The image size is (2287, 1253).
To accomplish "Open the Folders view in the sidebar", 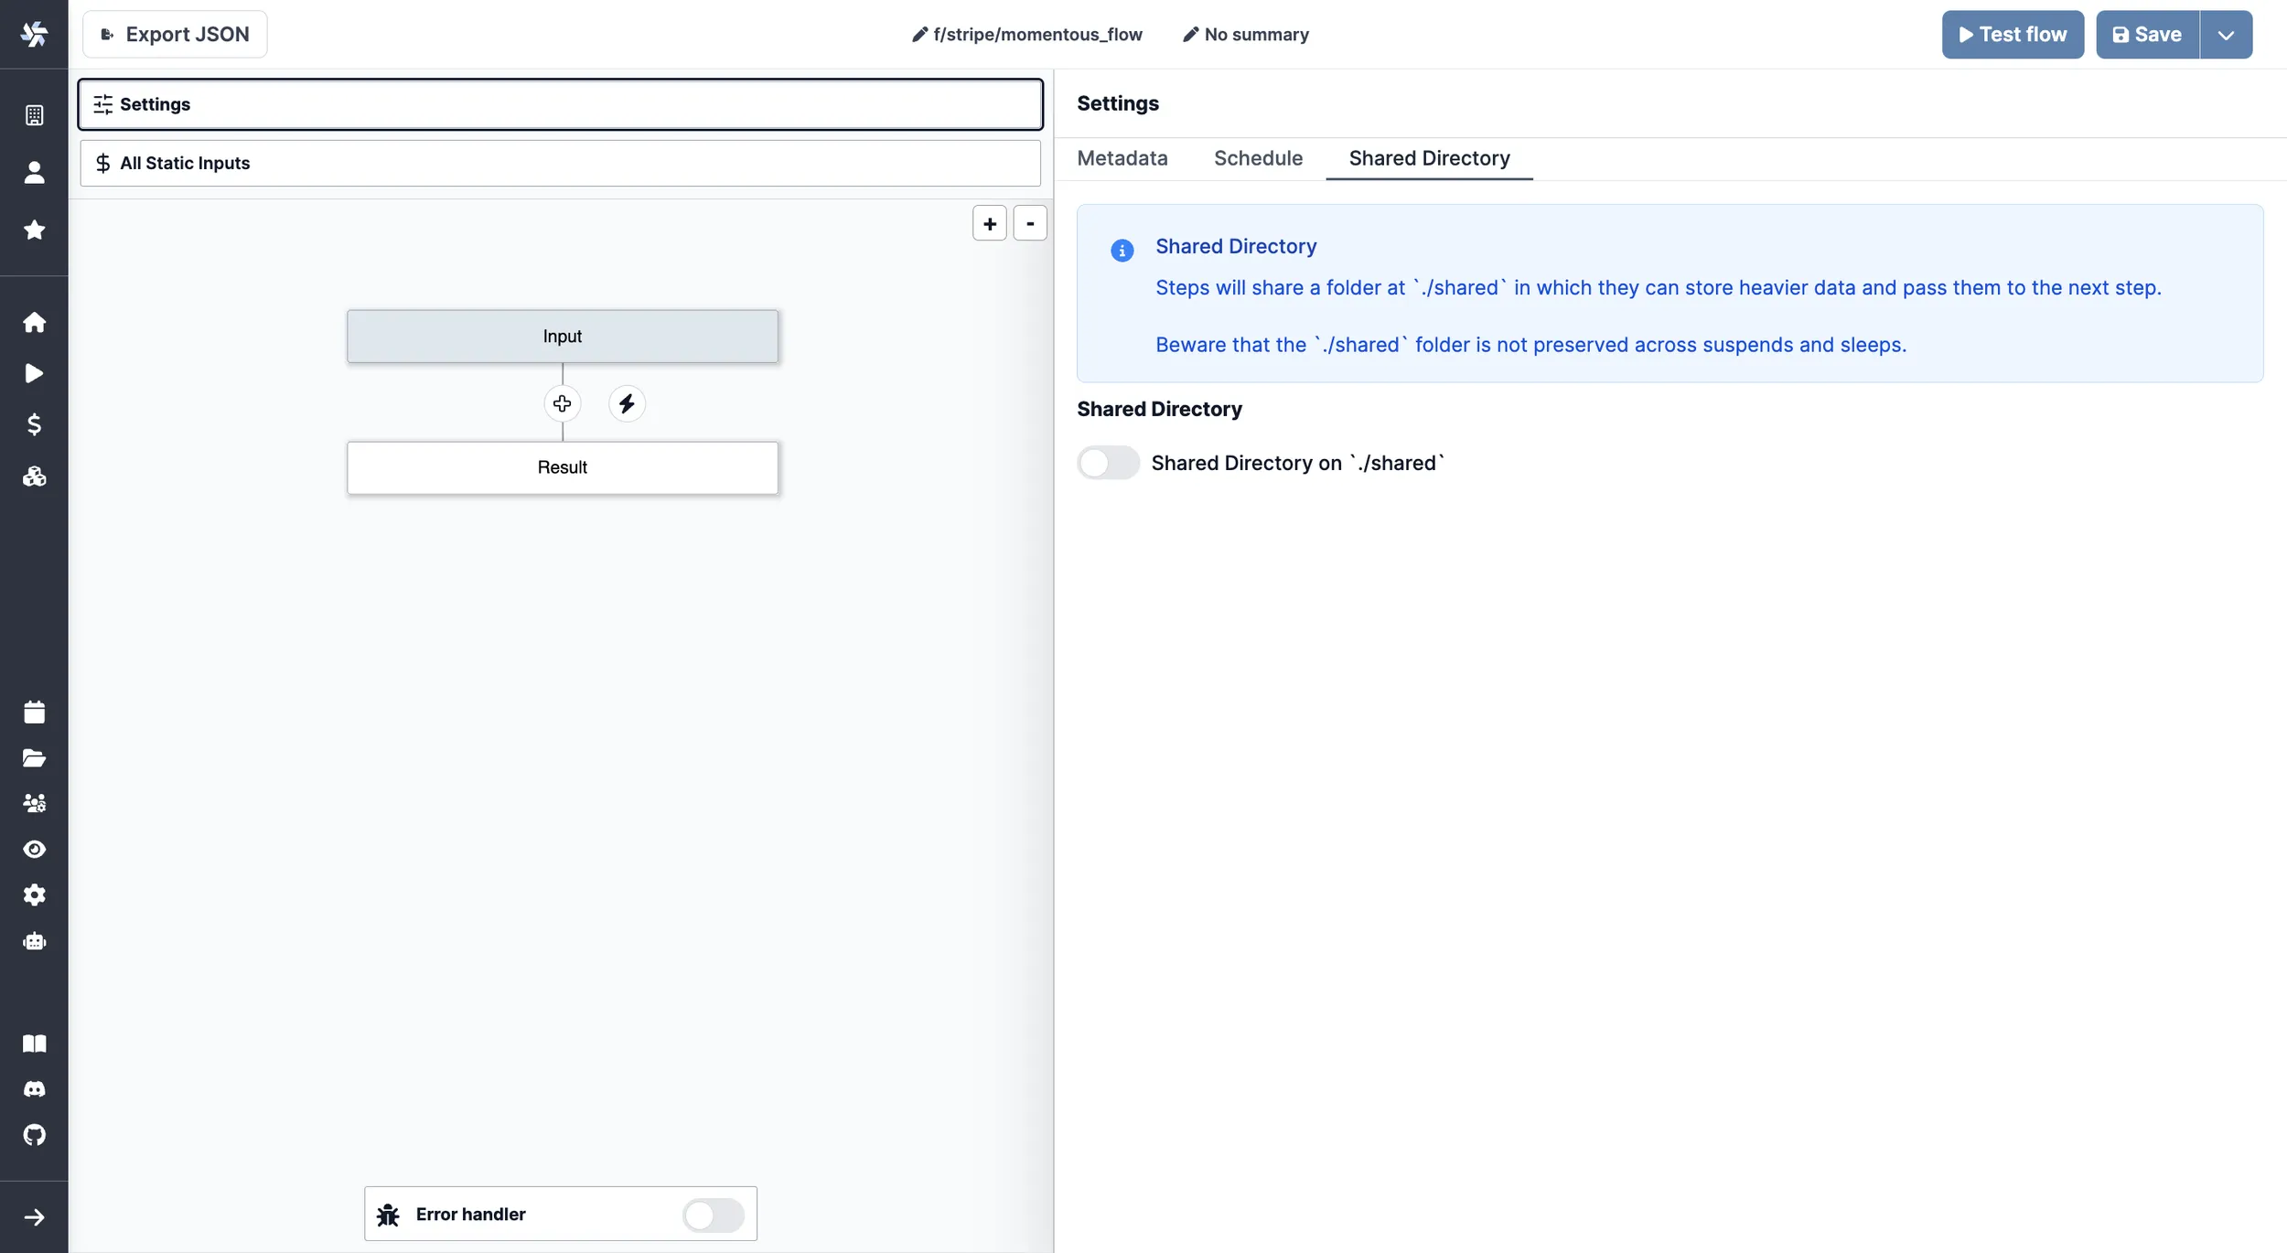I will coord(34,757).
